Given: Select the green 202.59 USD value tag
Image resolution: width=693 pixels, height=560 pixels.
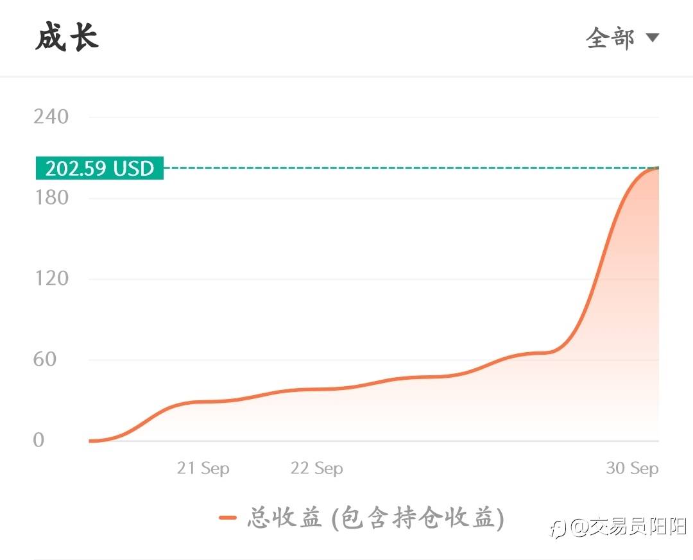Looking at the screenshot, I should (x=100, y=168).
